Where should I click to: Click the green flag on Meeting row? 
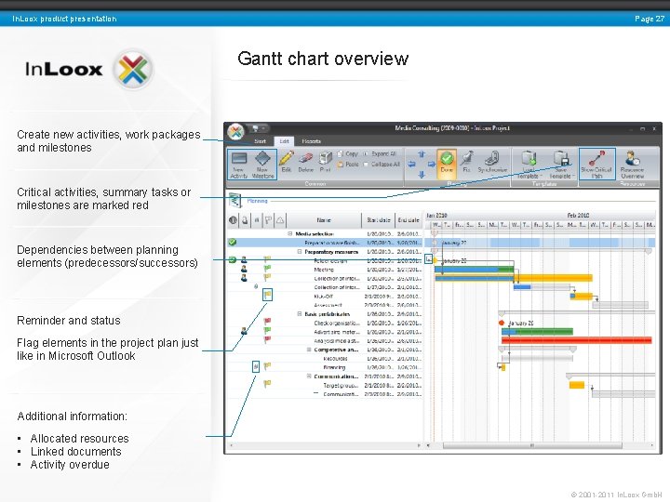[267, 269]
